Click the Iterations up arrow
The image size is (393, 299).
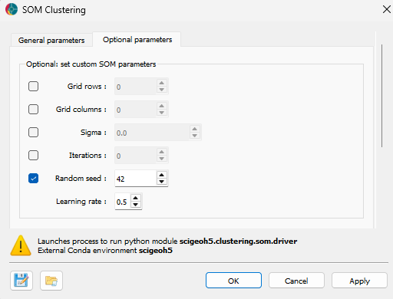click(161, 152)
